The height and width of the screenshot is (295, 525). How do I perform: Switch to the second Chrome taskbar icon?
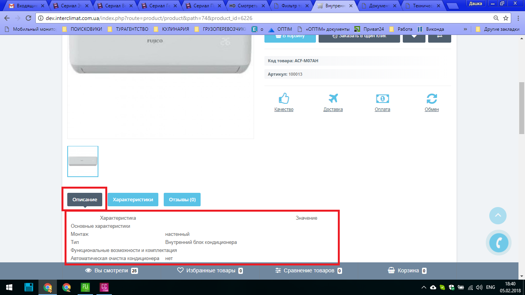coord(66,287)
